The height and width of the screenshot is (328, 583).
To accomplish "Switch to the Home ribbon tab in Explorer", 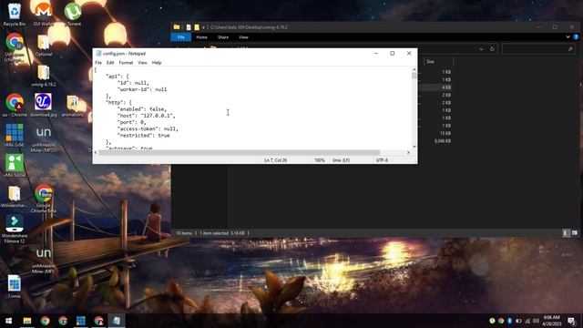I will point(201,37).
